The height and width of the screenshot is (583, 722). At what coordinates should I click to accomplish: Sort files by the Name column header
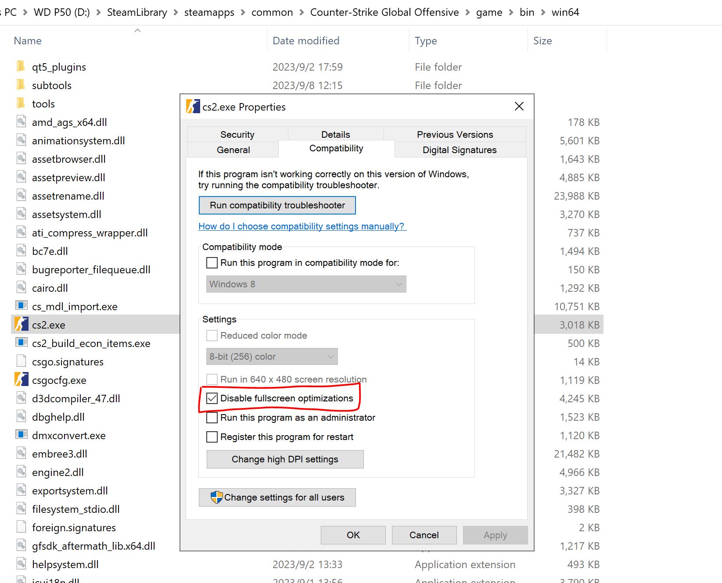pyautogui.click(x=28, y=41)
